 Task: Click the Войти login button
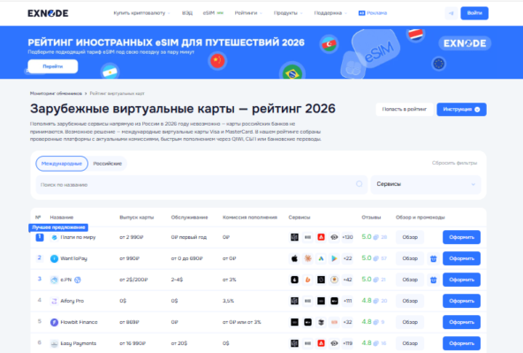[x=474, y=13]
